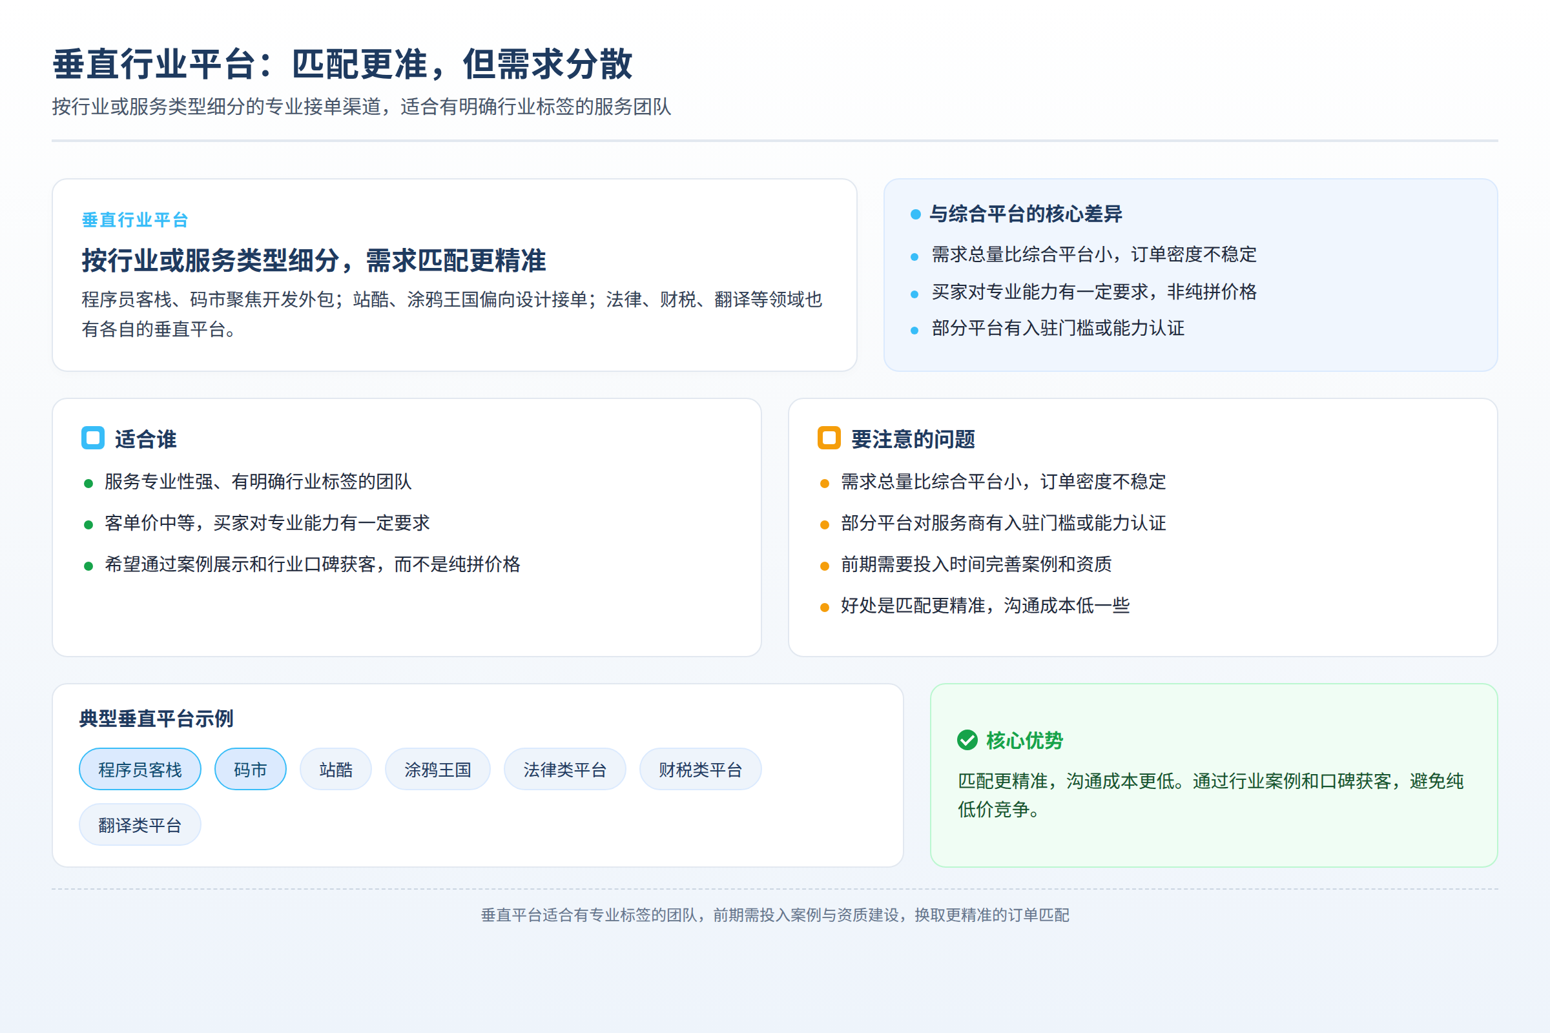
Task: Select the 程序员客栈 platform tag
Action: pos(139,769)
